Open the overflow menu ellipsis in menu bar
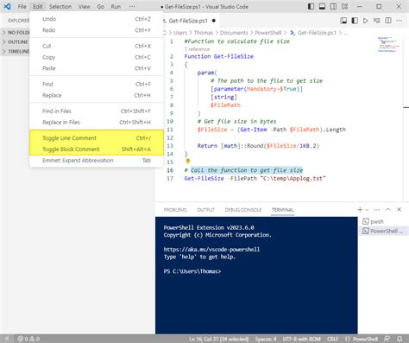 tap(132, 6)
